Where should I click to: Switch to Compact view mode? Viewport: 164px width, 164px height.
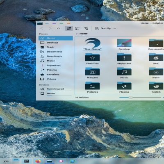[x=77, y=28]
